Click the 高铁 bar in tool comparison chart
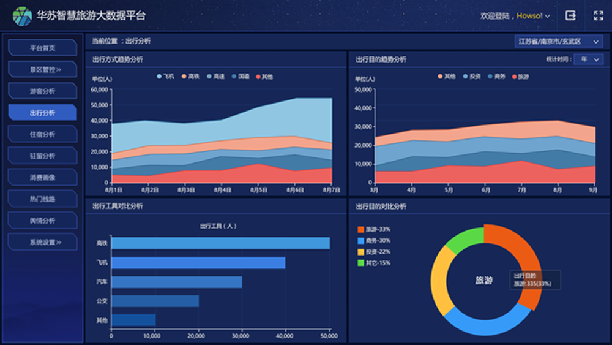Image resolution: width=612 pixels, height=345 pixels. [x=220, y=243]
